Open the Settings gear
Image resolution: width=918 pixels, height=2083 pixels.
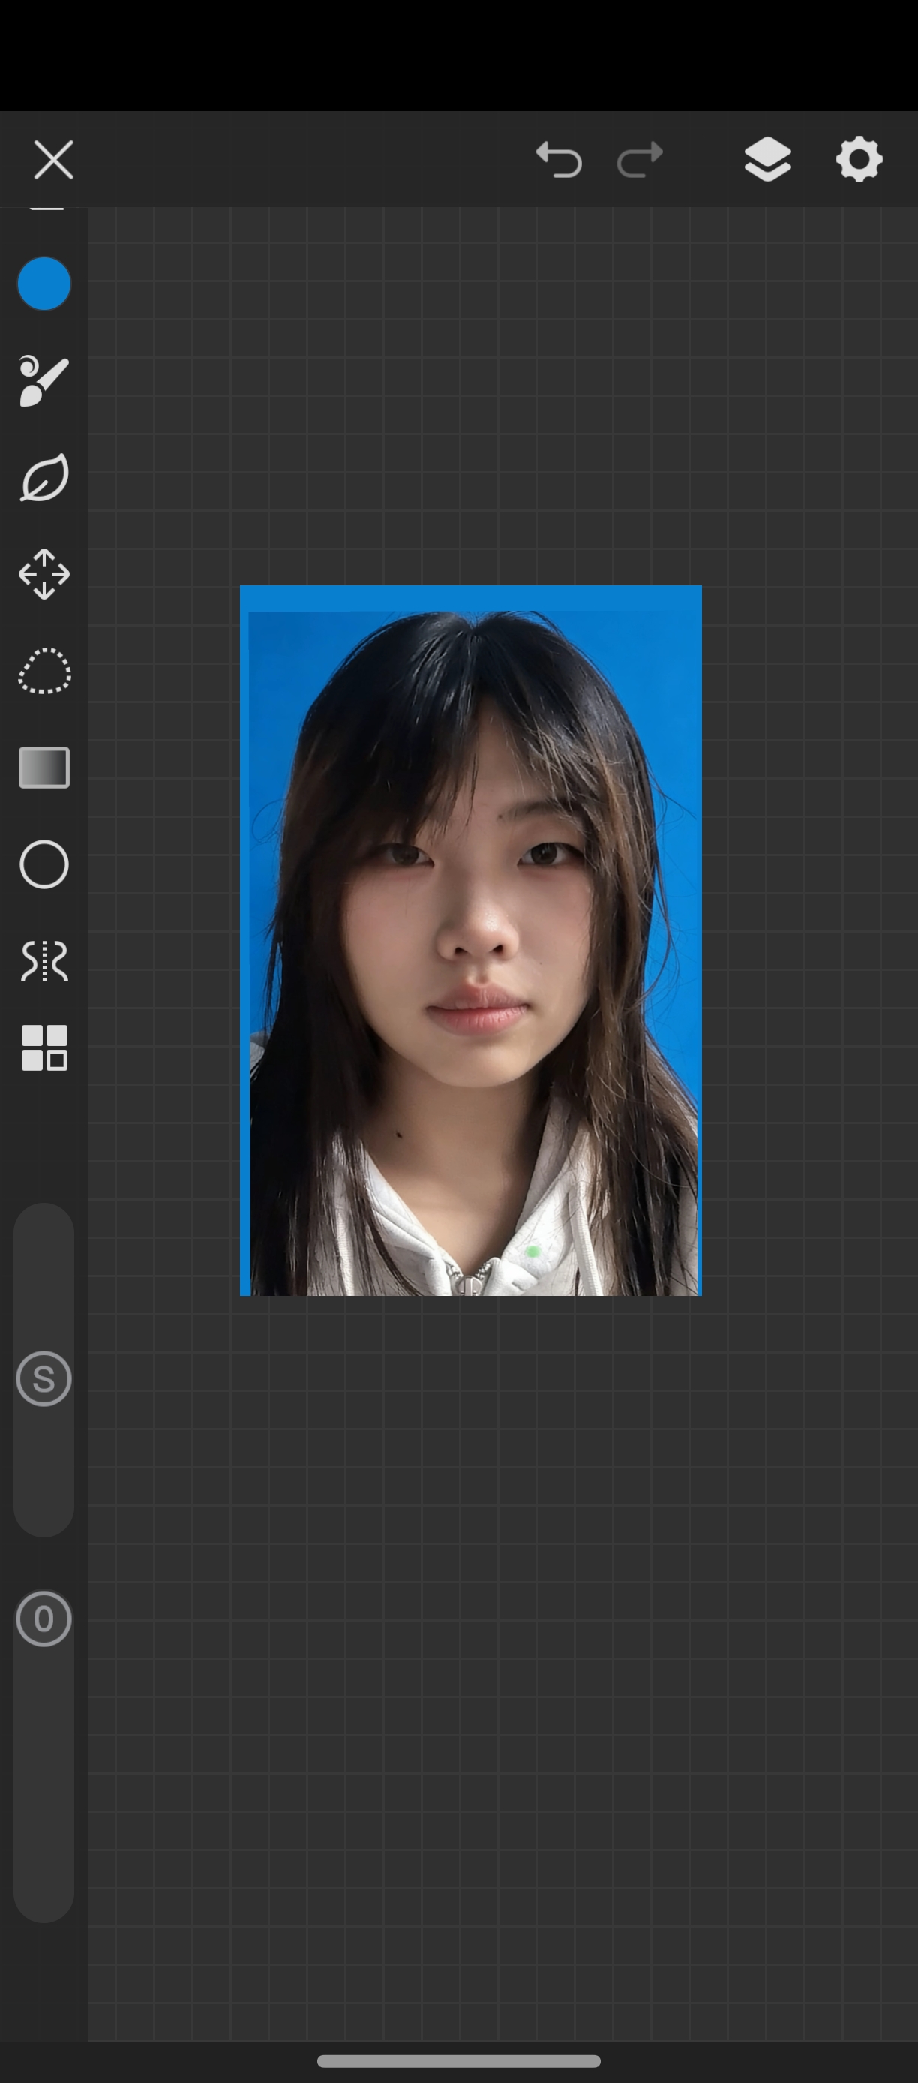(858, 158)
